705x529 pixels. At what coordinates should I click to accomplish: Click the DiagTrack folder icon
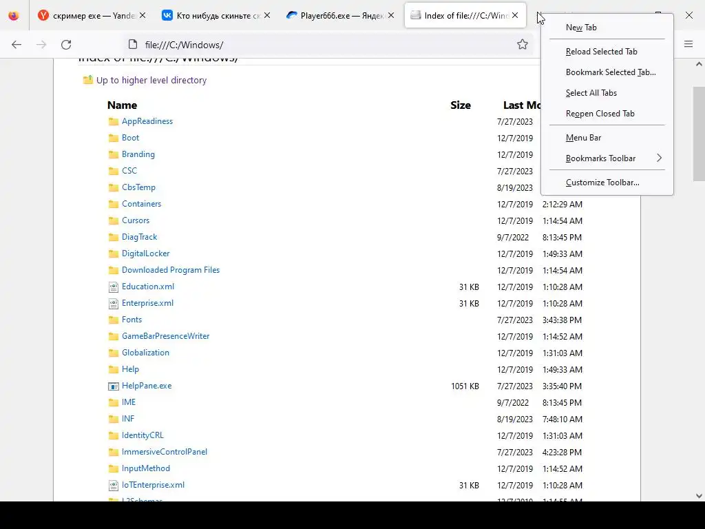click(114, 238)
